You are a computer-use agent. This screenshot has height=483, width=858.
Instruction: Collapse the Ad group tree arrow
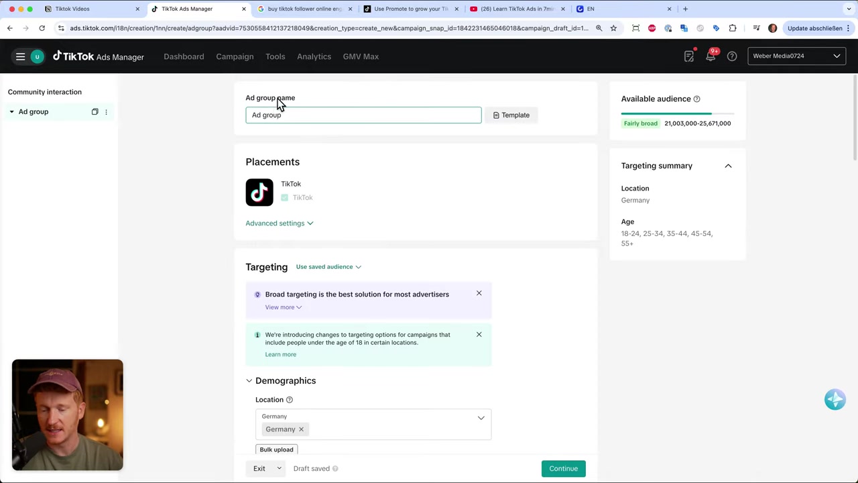coord(11,112)
